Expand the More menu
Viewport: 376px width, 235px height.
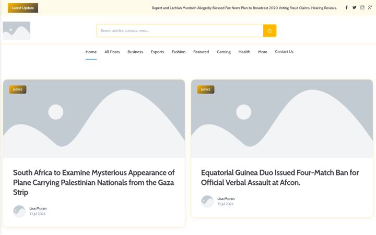(263, 52)
